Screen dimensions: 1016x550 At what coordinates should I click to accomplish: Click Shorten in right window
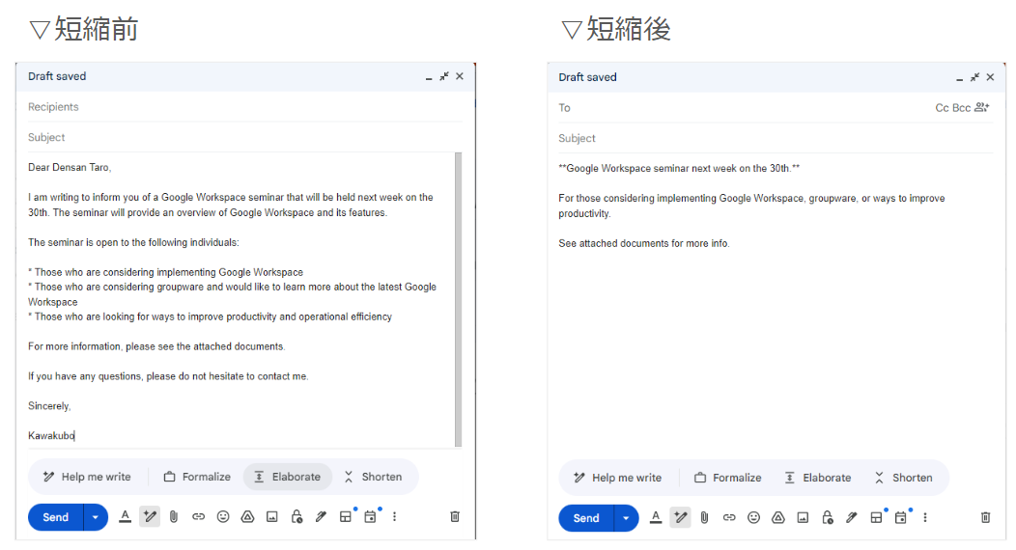click(x=904, y=478)
